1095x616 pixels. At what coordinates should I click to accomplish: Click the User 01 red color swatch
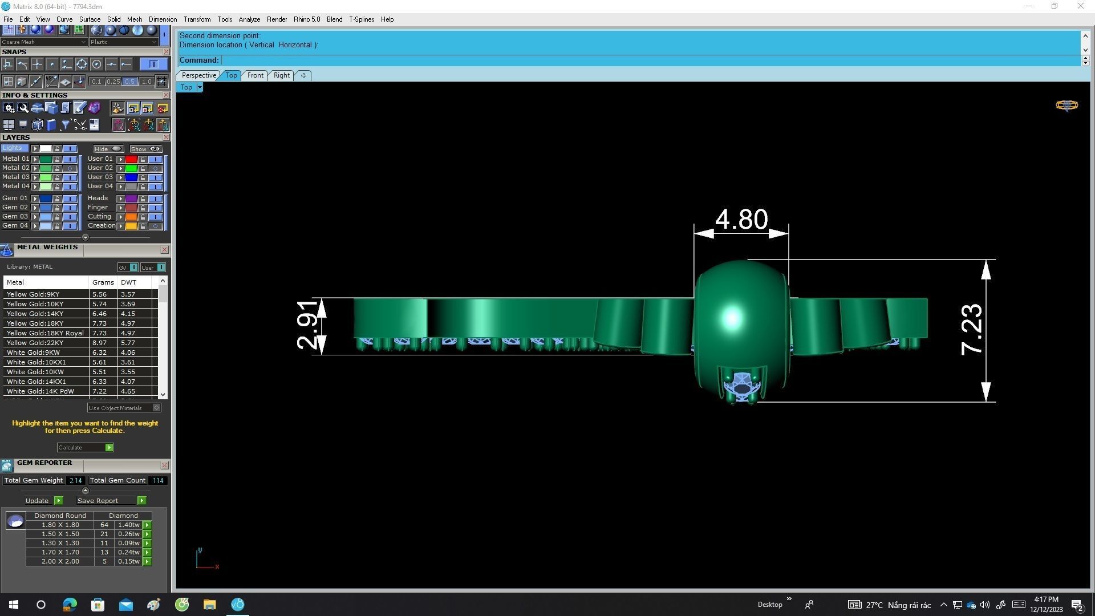131,159
